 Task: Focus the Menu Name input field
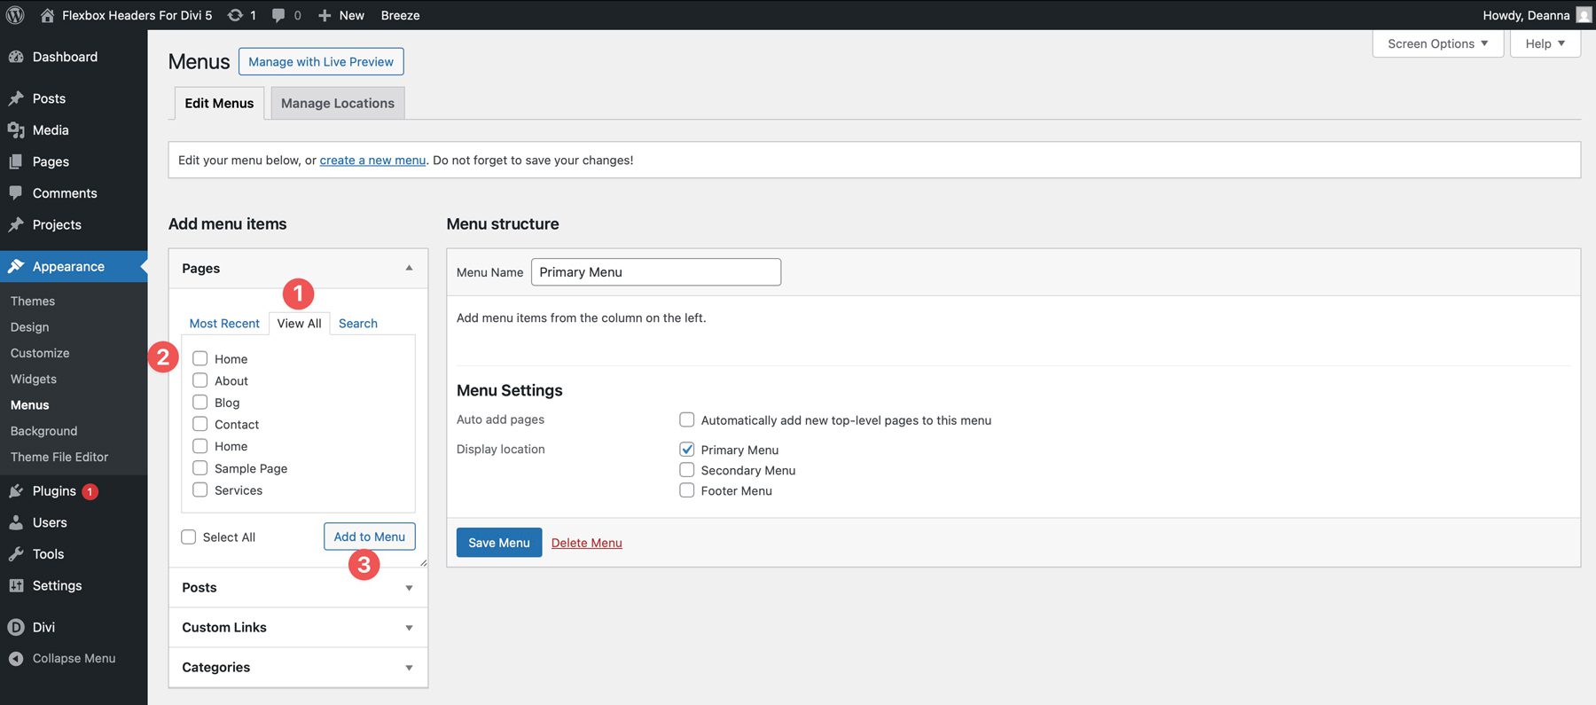coord(656,272)
